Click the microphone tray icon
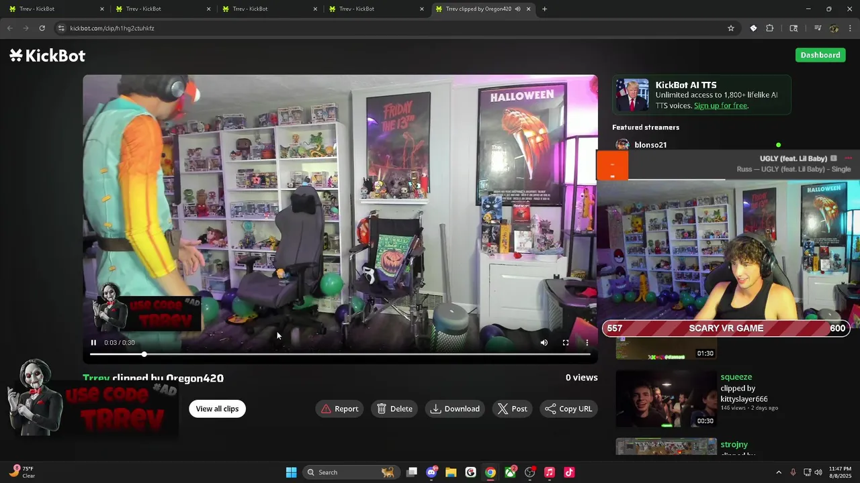 click(793, 472)
